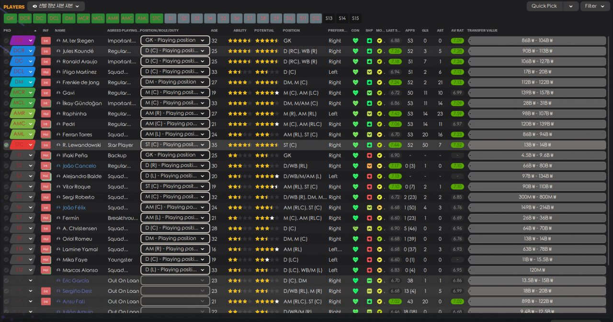Click the 7.52 average rating pill for Lewandowski
The width and height of the screenshot is (613, 322).
457,145
